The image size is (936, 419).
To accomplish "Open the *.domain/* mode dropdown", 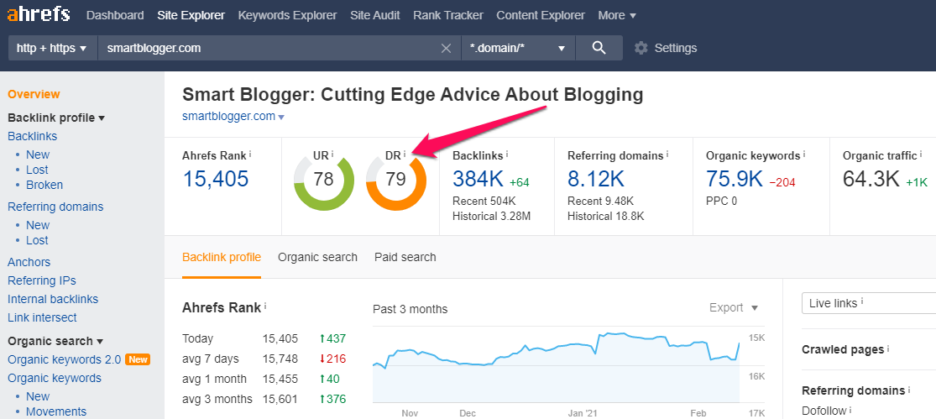I will click(518, 48).
